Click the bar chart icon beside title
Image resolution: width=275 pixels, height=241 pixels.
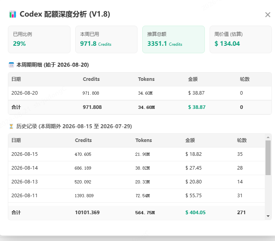pos(13,14)
